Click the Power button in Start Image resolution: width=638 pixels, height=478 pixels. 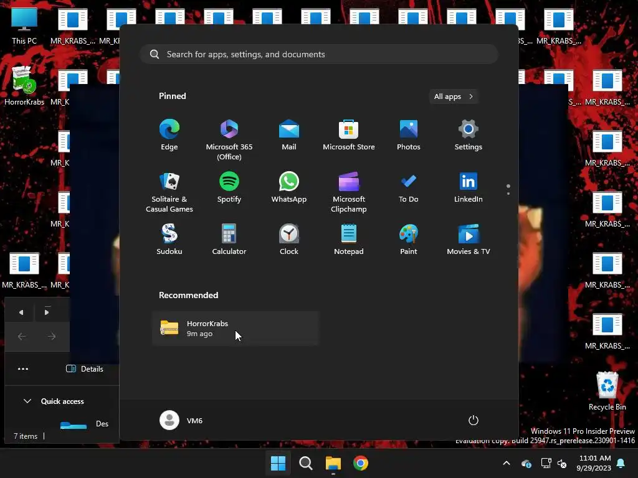pos(474,420)
